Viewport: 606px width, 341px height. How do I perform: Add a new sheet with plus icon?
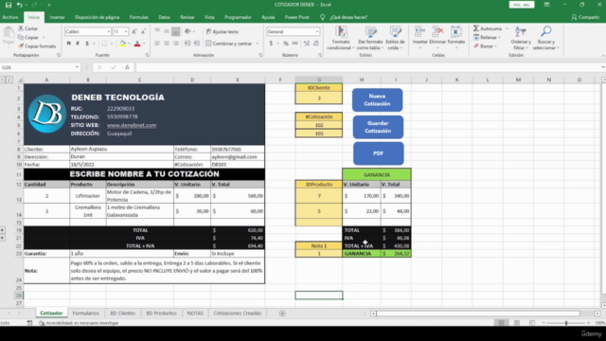[282, 314]
